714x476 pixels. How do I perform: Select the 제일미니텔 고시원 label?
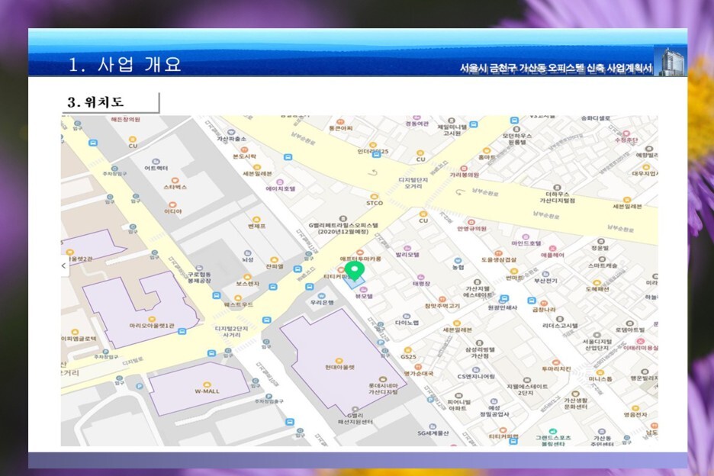[x=452, y=130]
